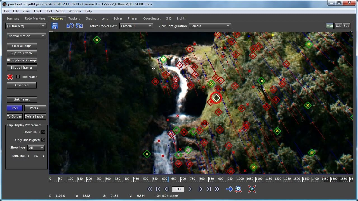The image size is (358, 201).
Task: Toggle the Show Trails checkbox
Action: click(x=43, y=132)
